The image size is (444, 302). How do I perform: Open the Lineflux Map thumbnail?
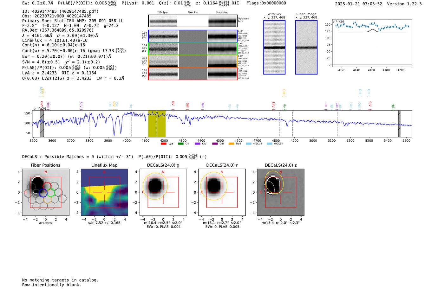click(x=104, y=192)
